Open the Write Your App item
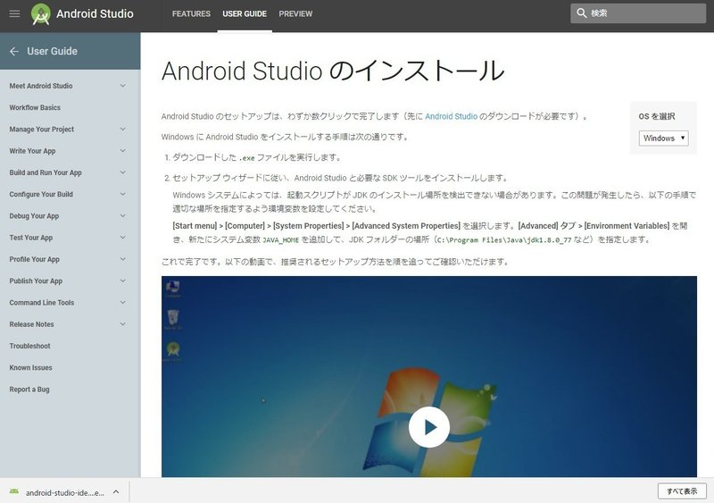The image size is (714, 503). pos(32,151)
